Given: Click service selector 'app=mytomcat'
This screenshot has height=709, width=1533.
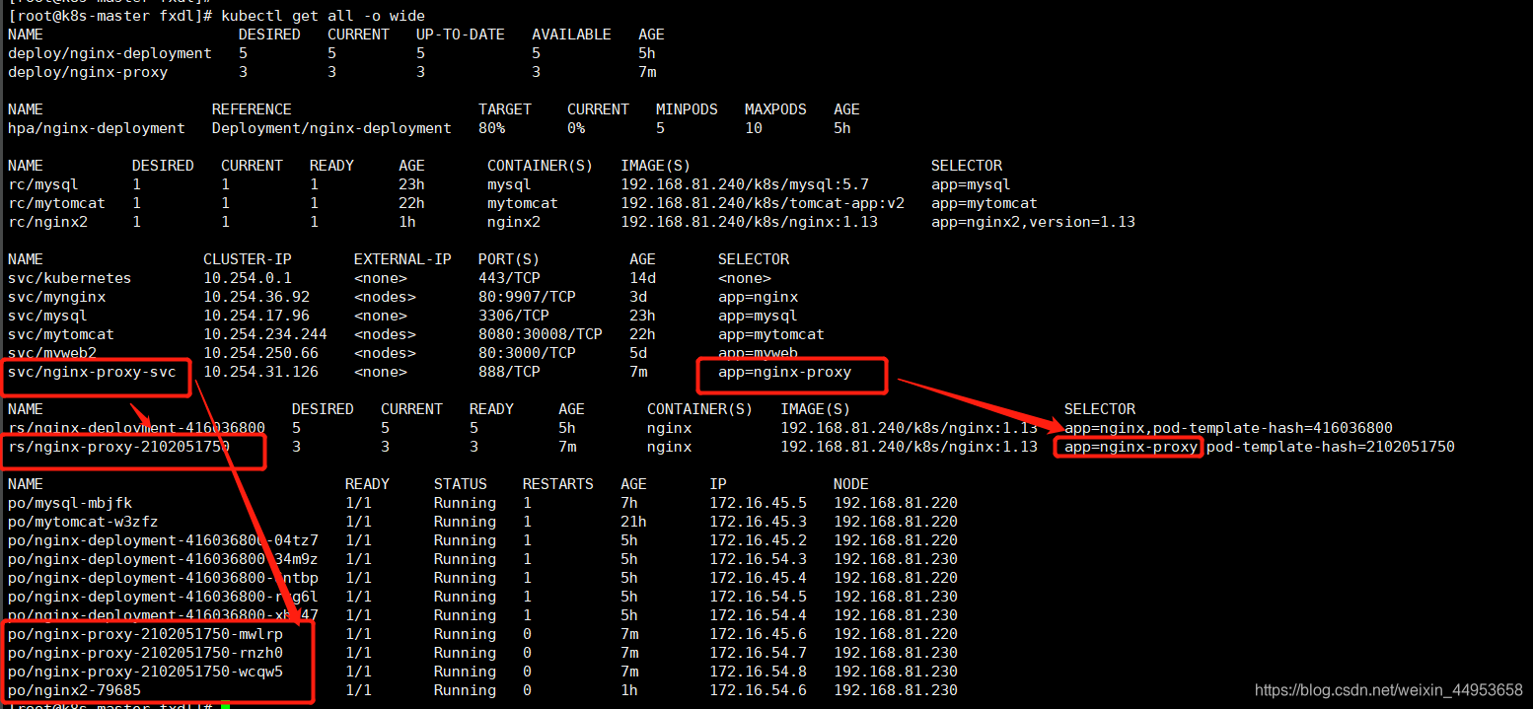Looking at the screenshot, I should click(771, 334).
